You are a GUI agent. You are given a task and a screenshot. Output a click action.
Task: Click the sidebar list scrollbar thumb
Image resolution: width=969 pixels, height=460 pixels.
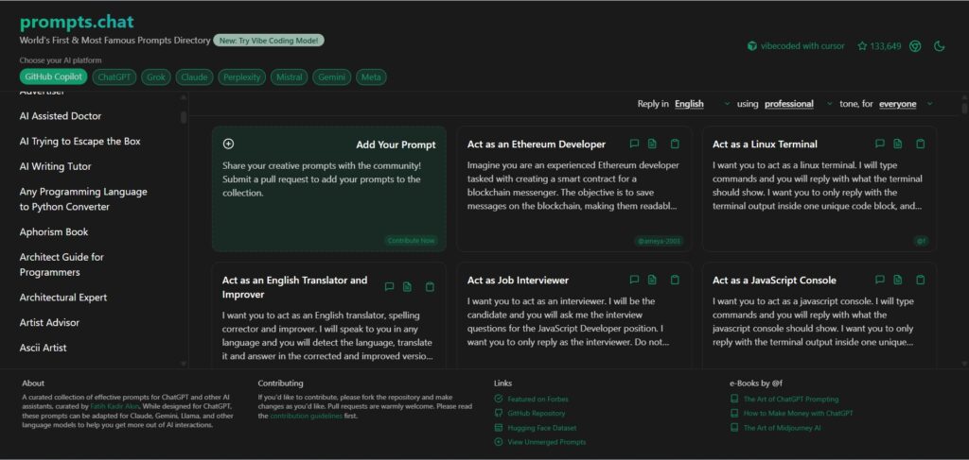[183, 117]
